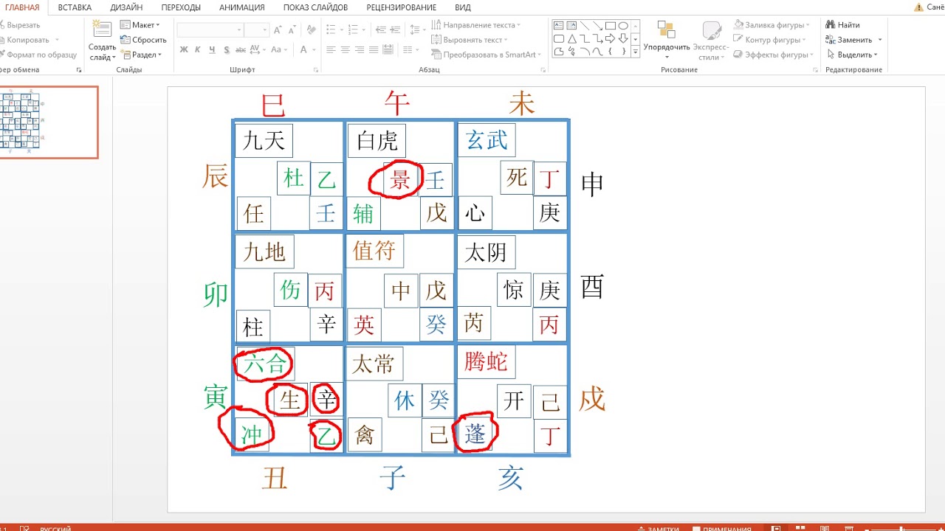Center the text alignment
945x531 pixels.
(345, 50)
